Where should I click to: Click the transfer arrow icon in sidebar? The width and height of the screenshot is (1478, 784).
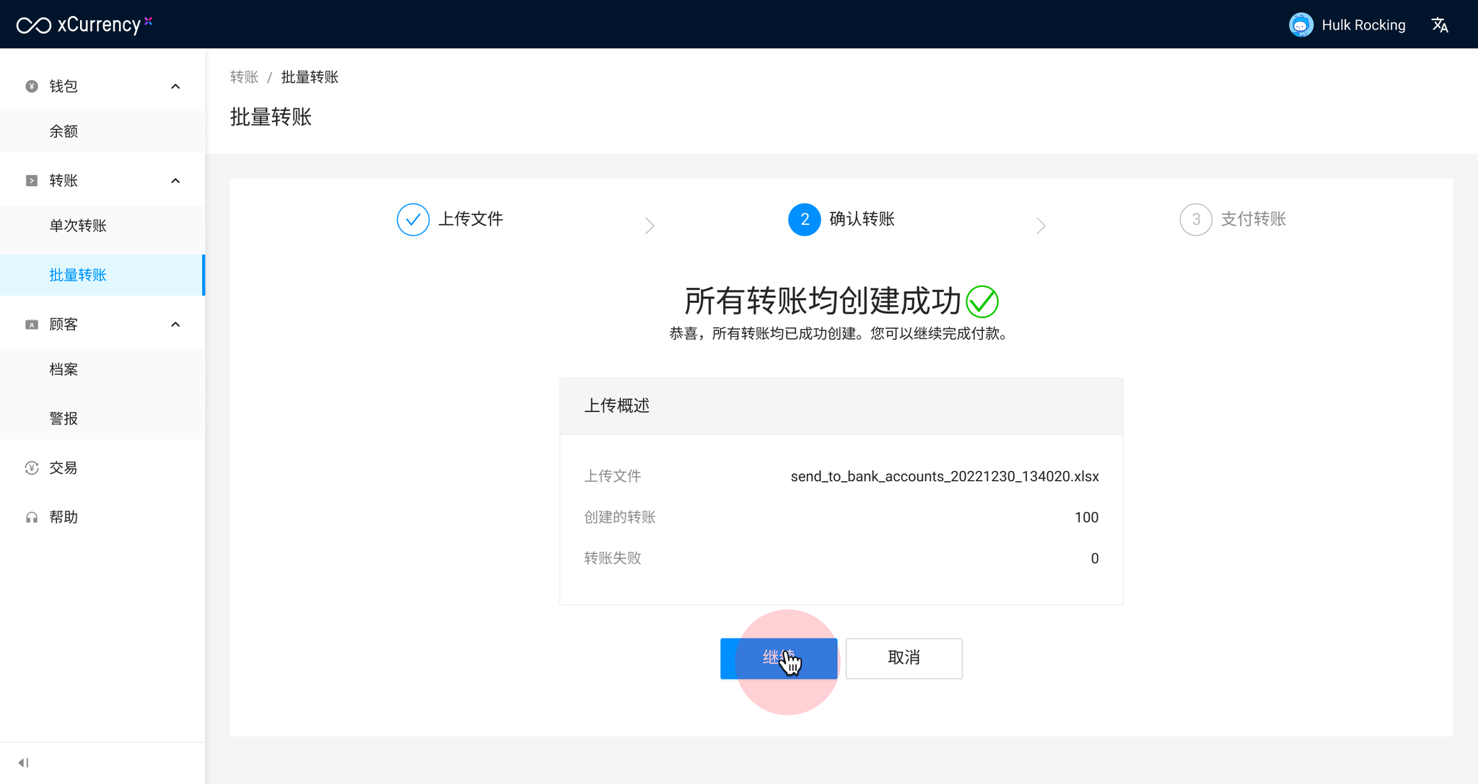[32, 180]
